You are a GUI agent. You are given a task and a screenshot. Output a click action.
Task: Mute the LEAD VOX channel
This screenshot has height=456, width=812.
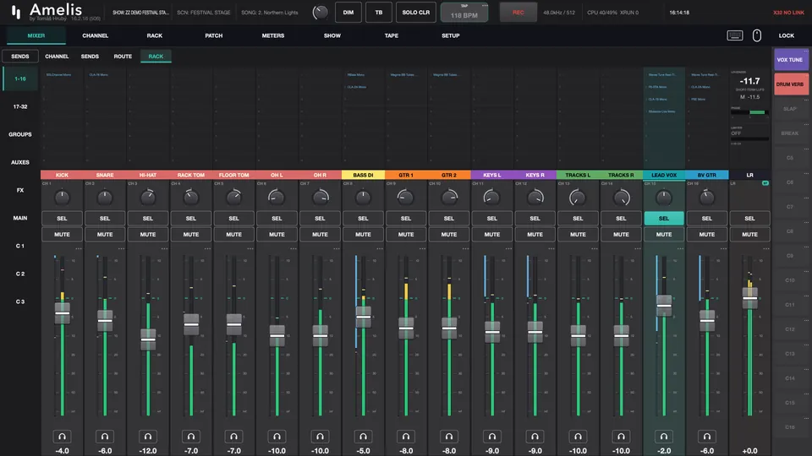(664, 234)
